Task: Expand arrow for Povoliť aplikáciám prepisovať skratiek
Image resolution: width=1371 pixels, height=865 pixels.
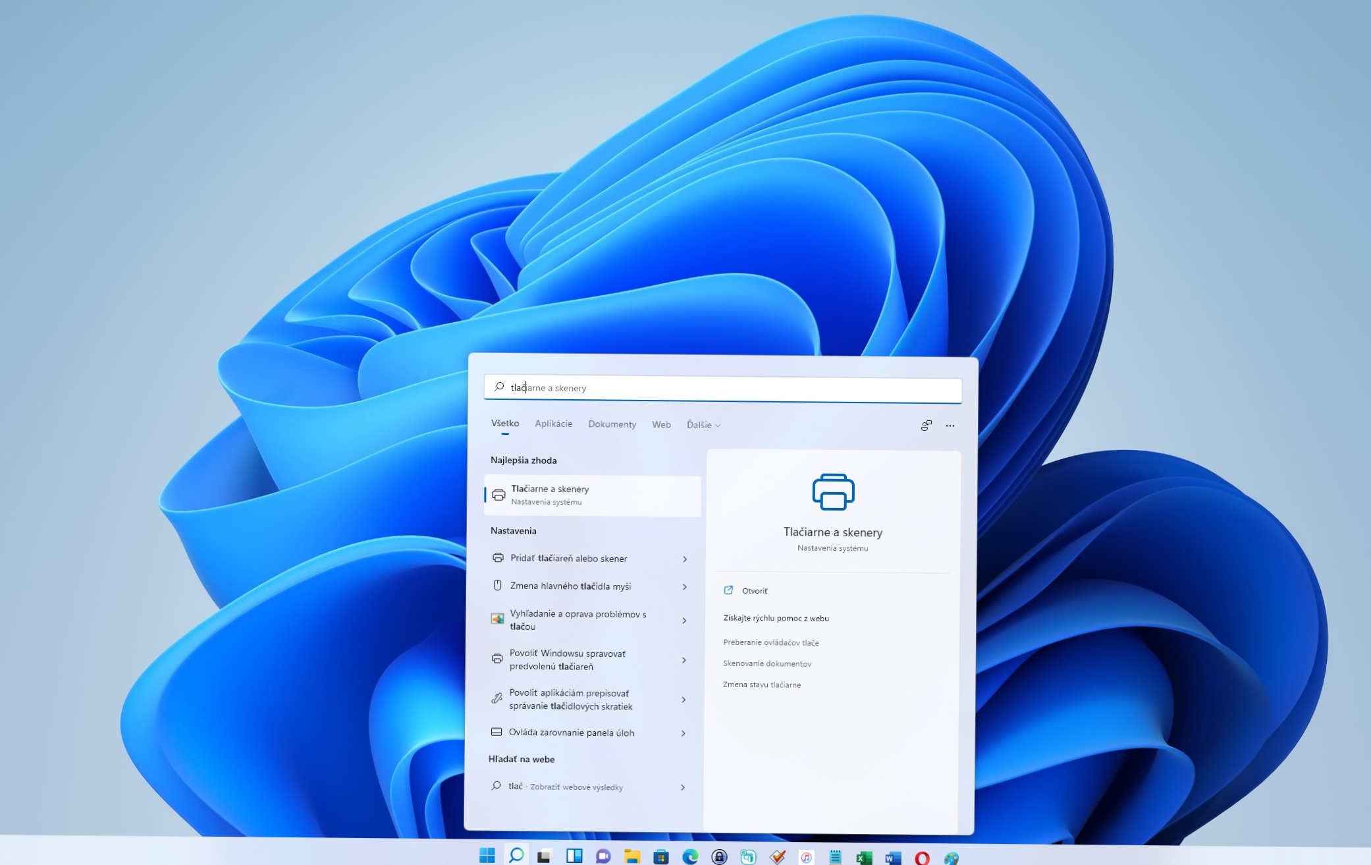Action: (x=684, y=700)
